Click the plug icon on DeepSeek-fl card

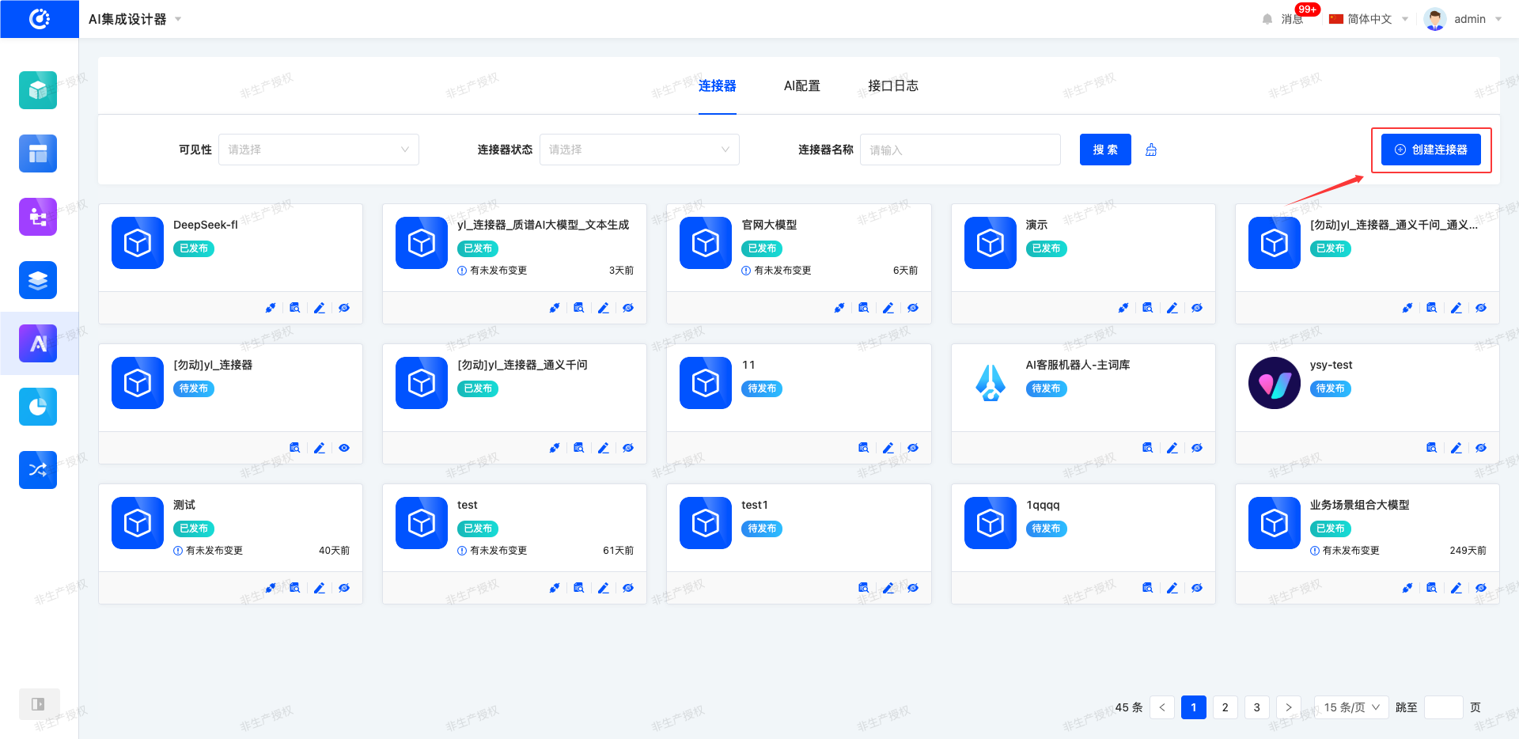click(x=271, y=308)
